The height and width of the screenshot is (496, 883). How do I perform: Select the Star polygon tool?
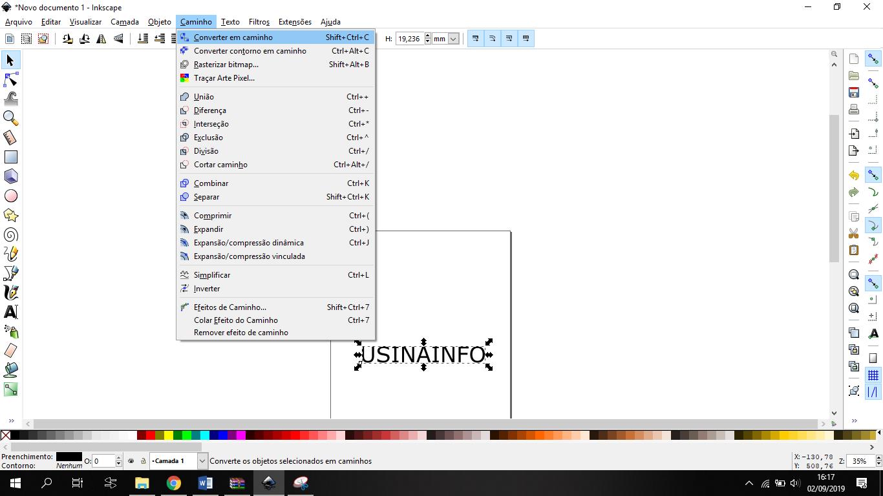[10, 215]
